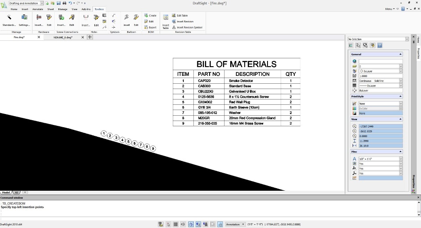Viewport: 421px width, 228px height.
Task: Switch to the Annotate ribbon tab
Action: (x=38, y=9)
